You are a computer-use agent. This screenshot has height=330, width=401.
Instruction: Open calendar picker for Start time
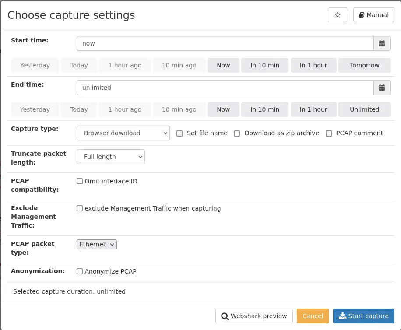coord(382,43)
